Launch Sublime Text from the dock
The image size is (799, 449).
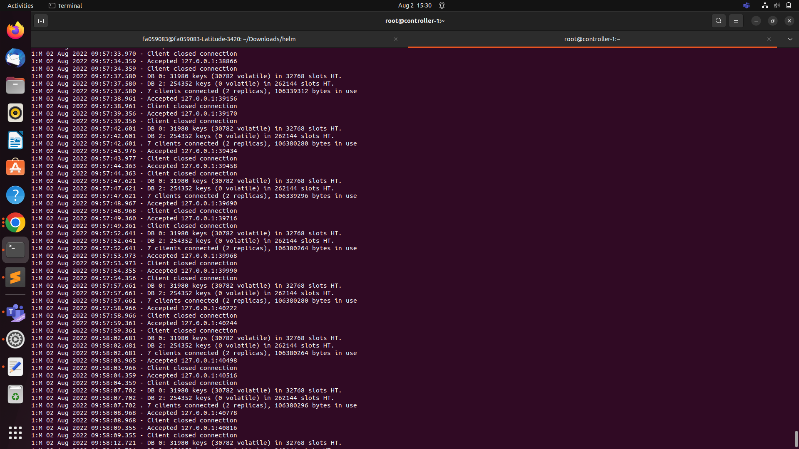click(15, 277)
